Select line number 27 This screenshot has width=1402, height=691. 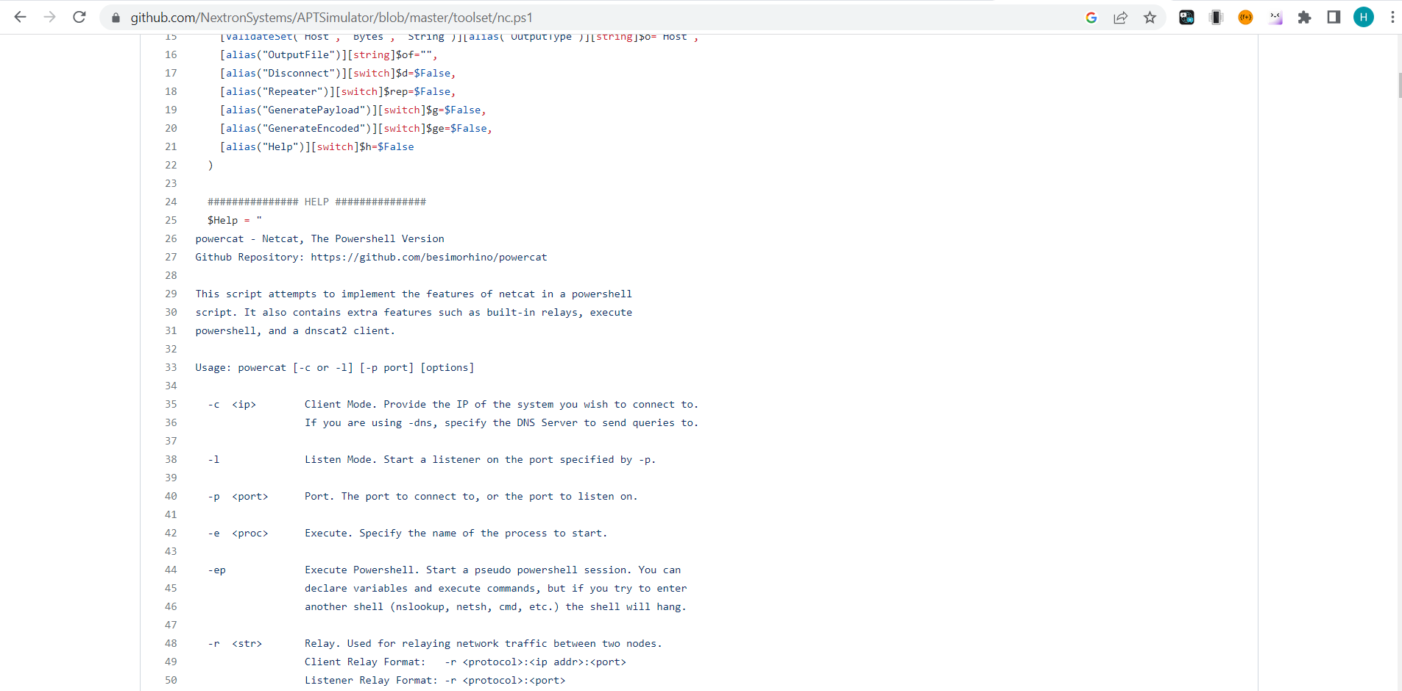[171, 257]
